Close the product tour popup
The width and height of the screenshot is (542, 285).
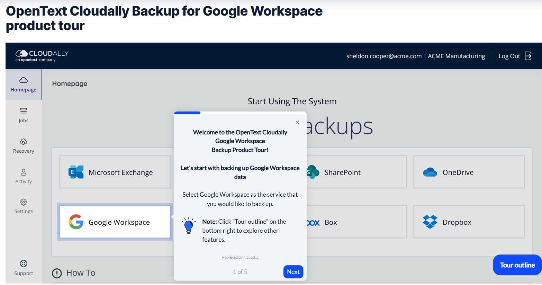tap(297, 122)
